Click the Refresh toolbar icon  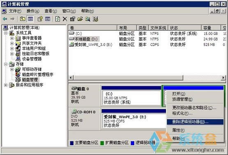58,19
